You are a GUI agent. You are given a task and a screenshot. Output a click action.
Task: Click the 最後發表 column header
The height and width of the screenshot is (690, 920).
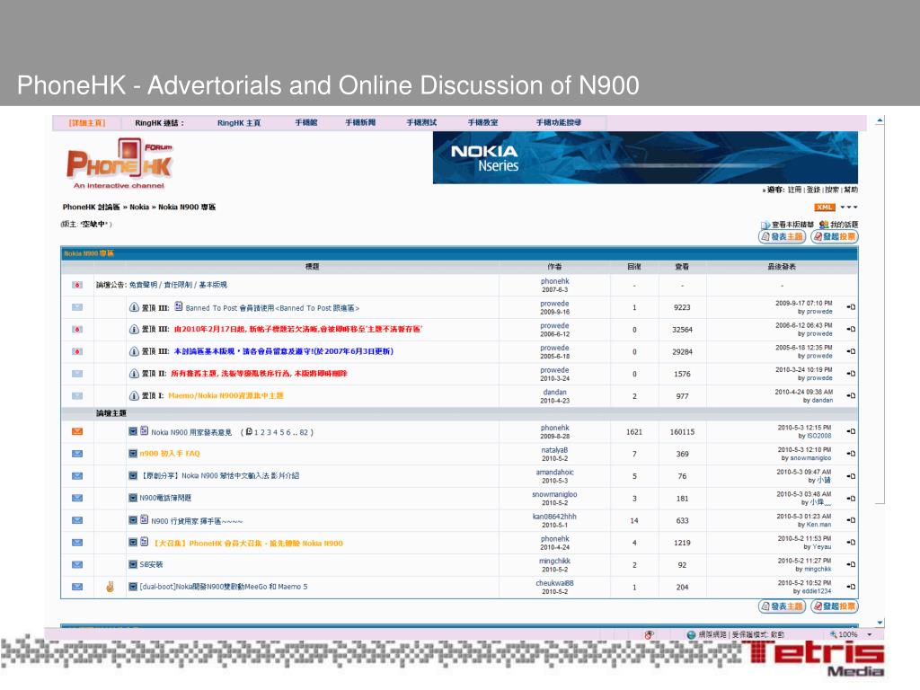[782, 267]
